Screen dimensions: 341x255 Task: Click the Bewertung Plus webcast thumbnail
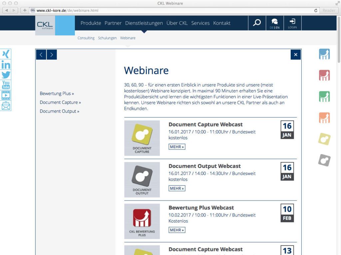click(142, 221)
